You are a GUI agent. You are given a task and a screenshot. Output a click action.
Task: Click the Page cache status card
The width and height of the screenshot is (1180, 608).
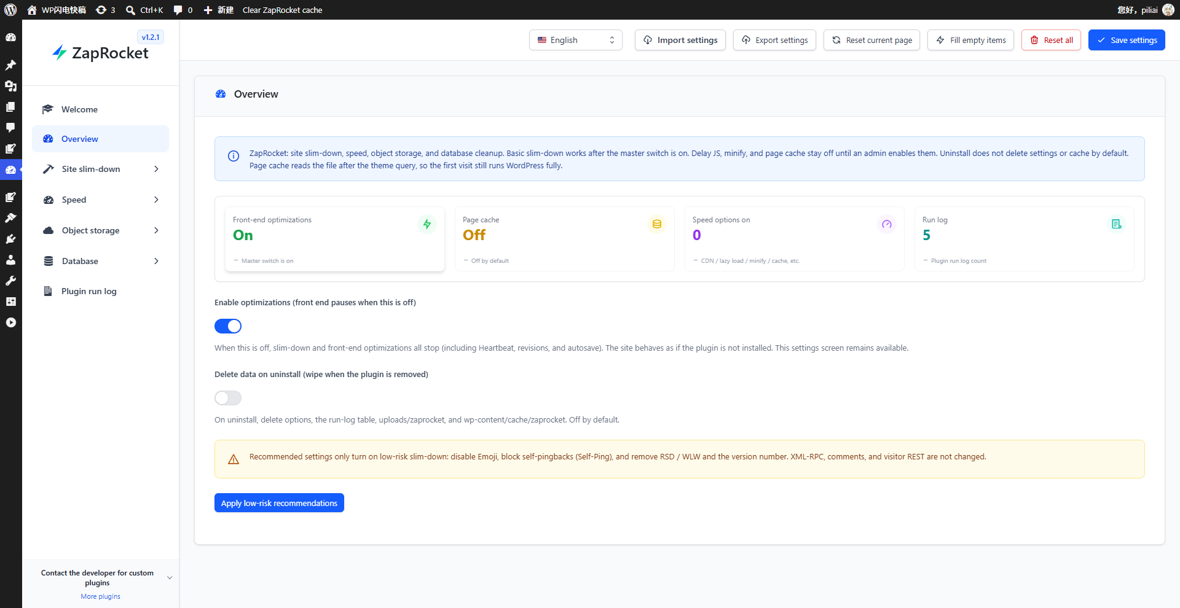[565, 239]
